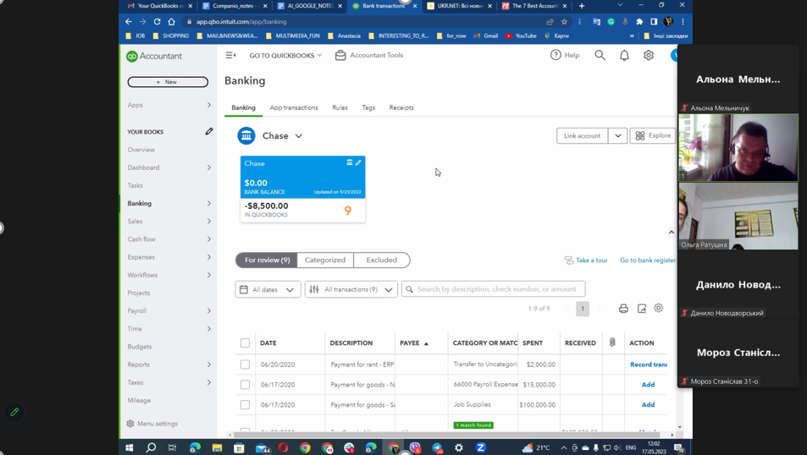Print the transactions list
The image size is (807, 455).
coord(623,309)
